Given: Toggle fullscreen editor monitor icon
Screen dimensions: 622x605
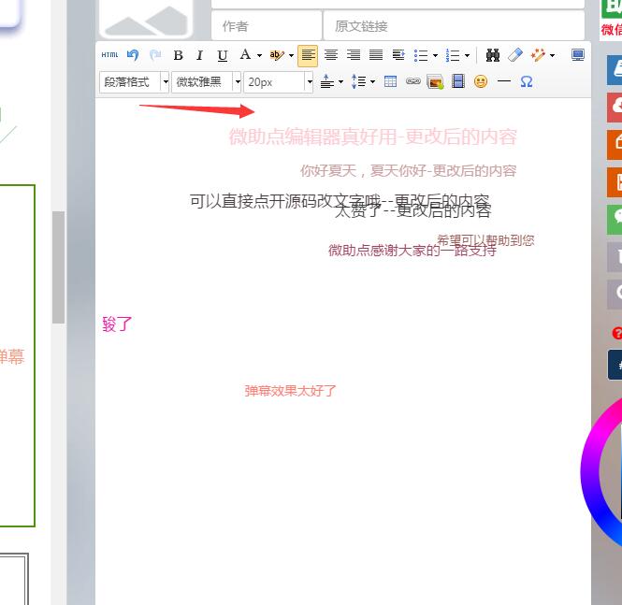Looking at the screenshot, I should coord(578,55).
